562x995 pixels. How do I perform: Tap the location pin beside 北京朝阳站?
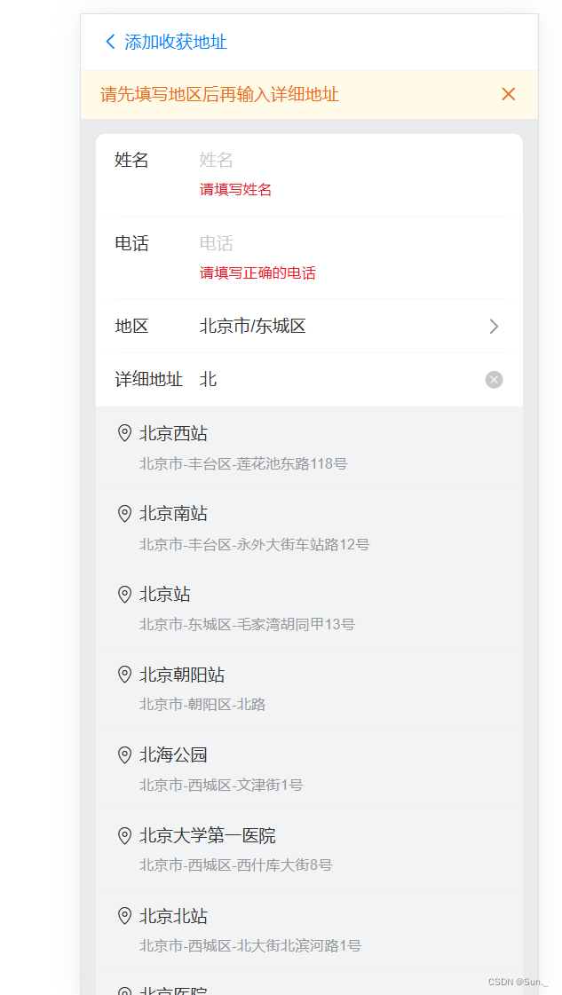coord(124,675)
